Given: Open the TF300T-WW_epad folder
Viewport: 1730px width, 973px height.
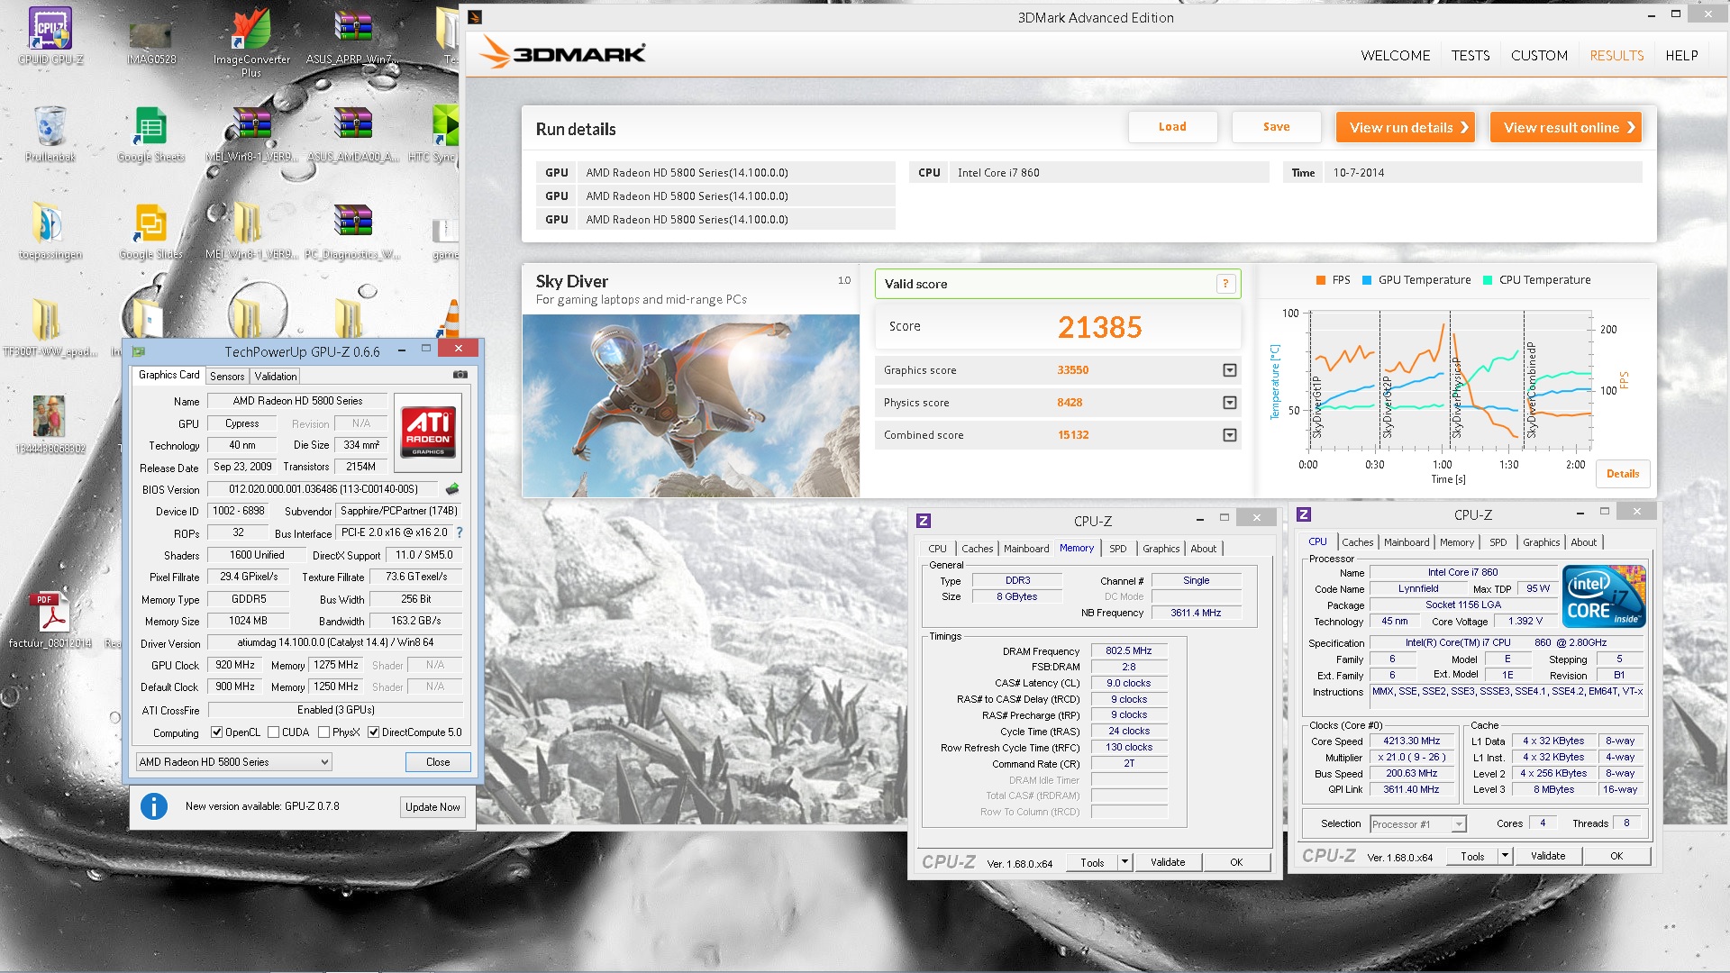Looking at the screenshot, I should point(50,328).
